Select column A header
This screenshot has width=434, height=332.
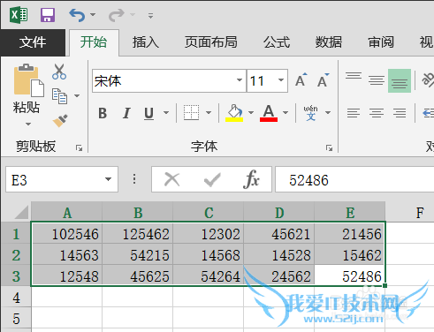click(67, 212)
